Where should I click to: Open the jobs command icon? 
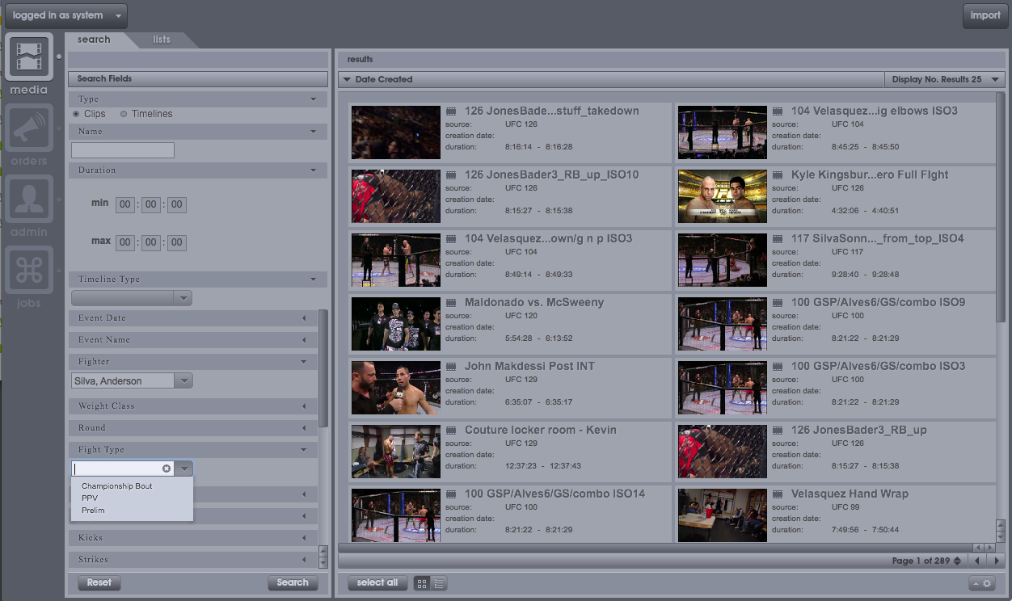click(29, 270)
